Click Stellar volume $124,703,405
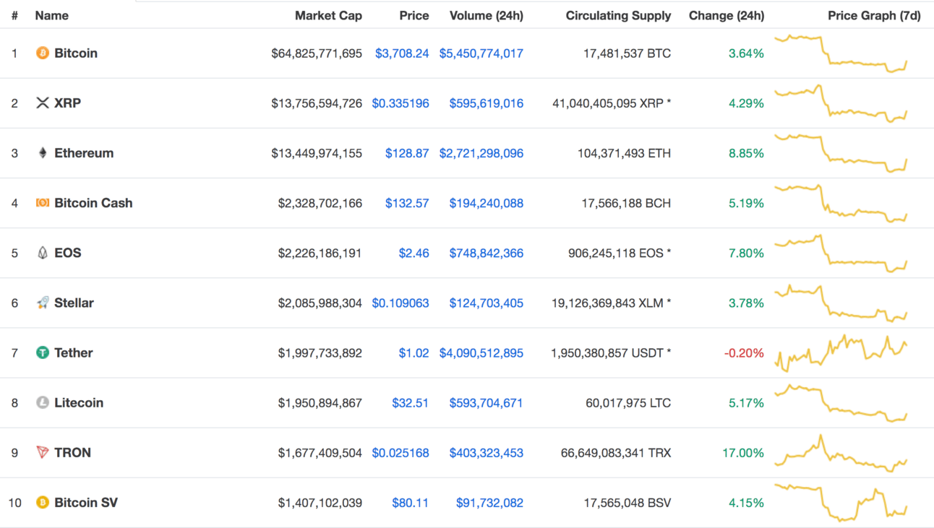934x528 pixels. [487, 303]
